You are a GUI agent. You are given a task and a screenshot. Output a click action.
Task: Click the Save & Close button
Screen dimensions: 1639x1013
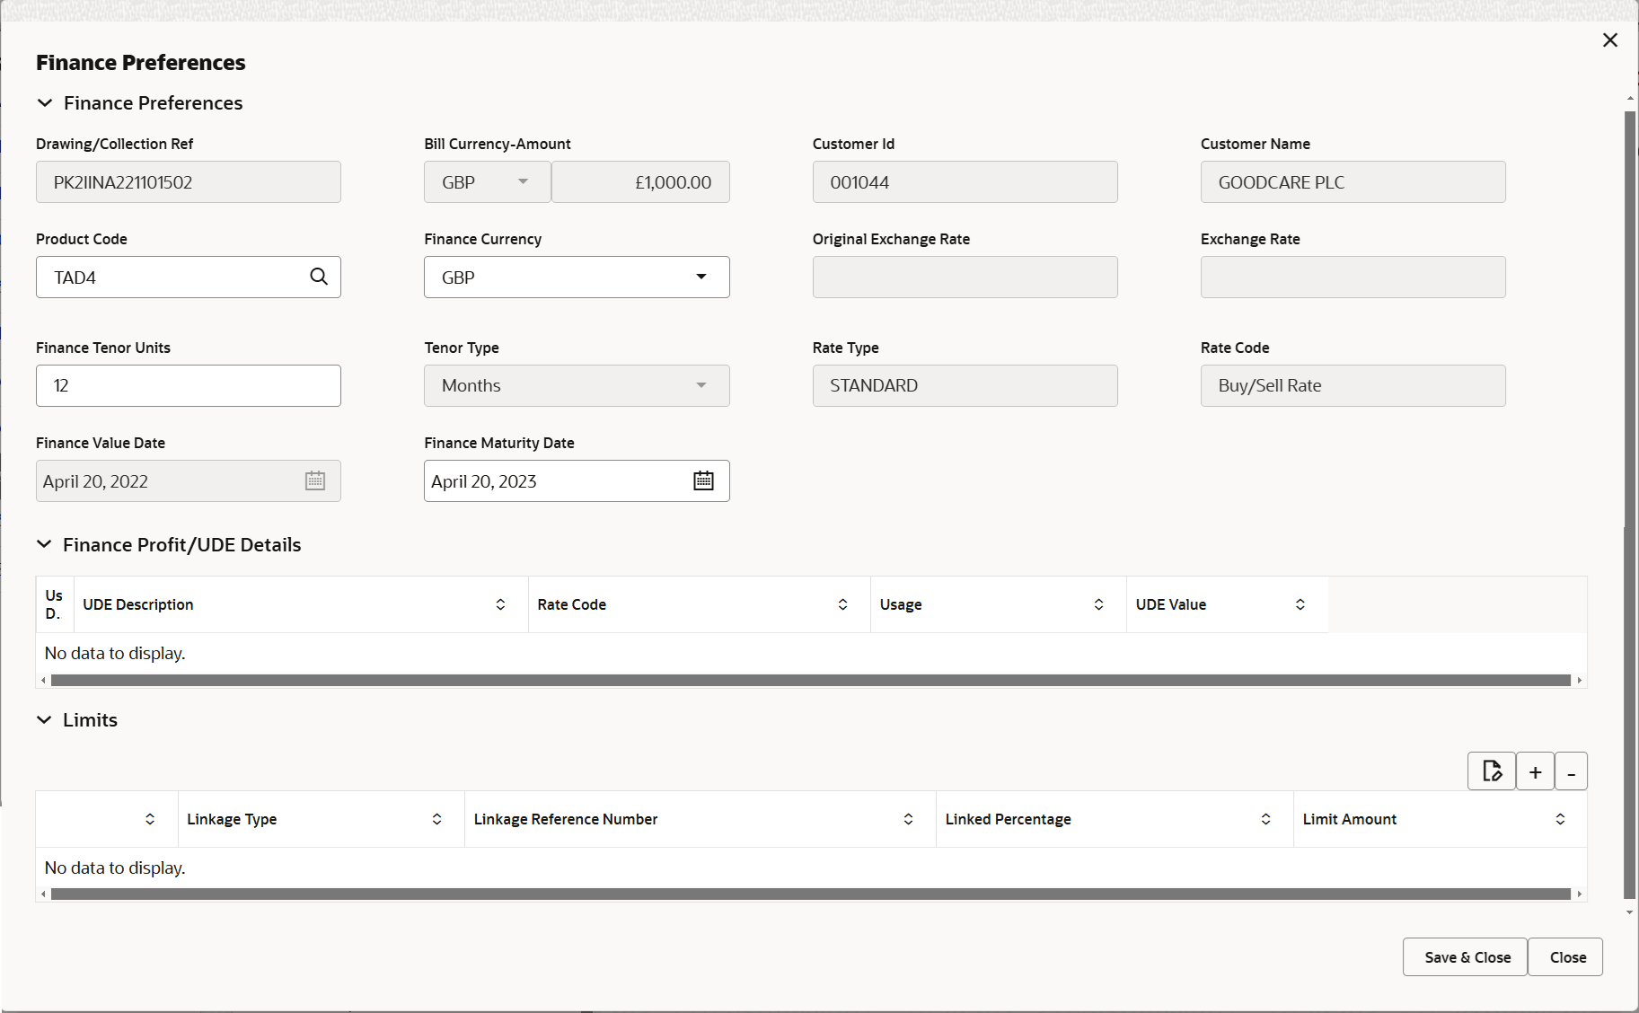click(x=1464, y=956)
